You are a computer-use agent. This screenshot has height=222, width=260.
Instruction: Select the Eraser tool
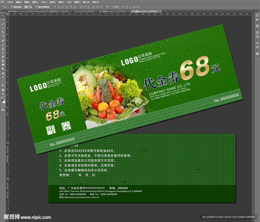coord(3,57)
